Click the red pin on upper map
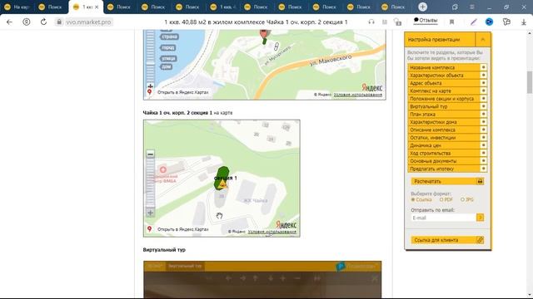This screenshot has width=533, height=299. [x=263, y=33]
